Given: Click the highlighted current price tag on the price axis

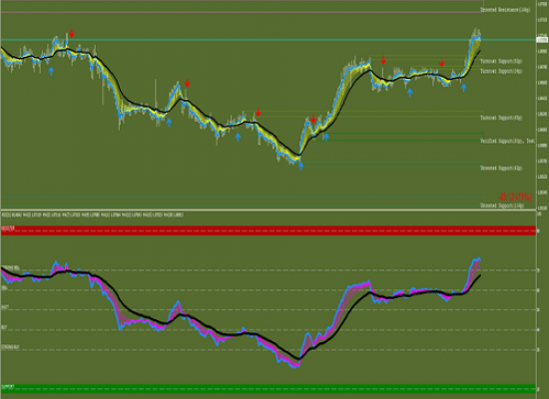Looking at the screenshot, I should (x=542, y=40).
